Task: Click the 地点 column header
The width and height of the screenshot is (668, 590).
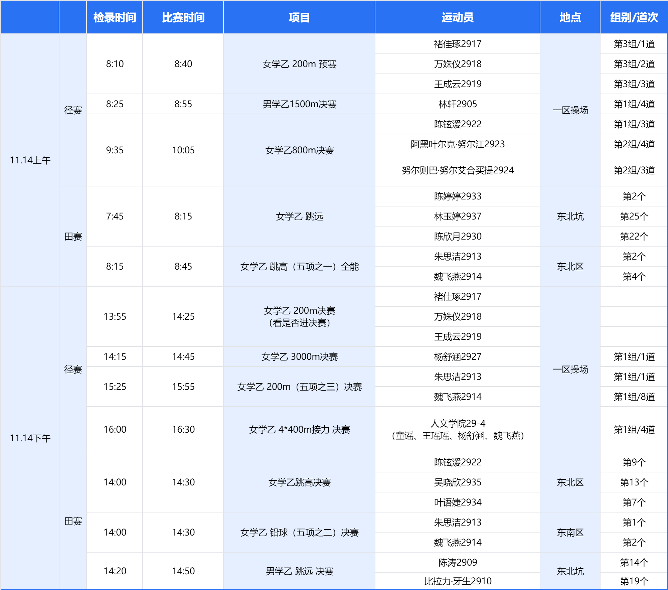Action: 570,17
